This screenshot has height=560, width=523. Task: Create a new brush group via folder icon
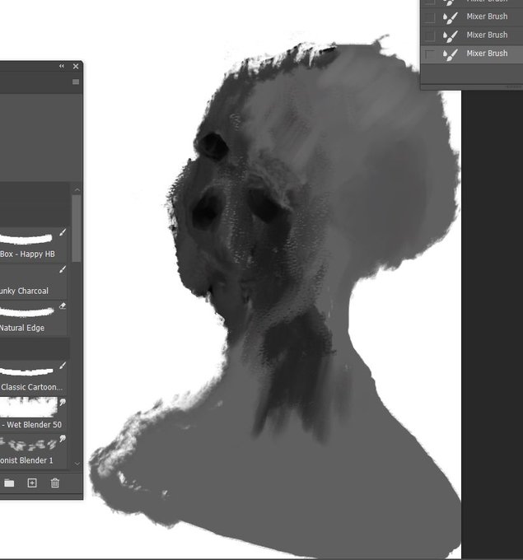point(9,483)
